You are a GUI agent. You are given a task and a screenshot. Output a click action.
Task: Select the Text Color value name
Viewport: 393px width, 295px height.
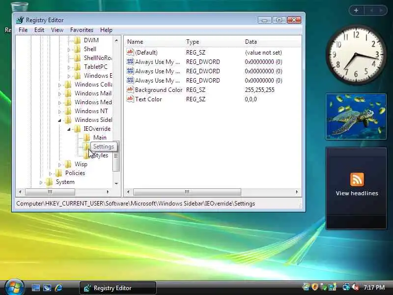pyautogui.click(x=148, y=99)
